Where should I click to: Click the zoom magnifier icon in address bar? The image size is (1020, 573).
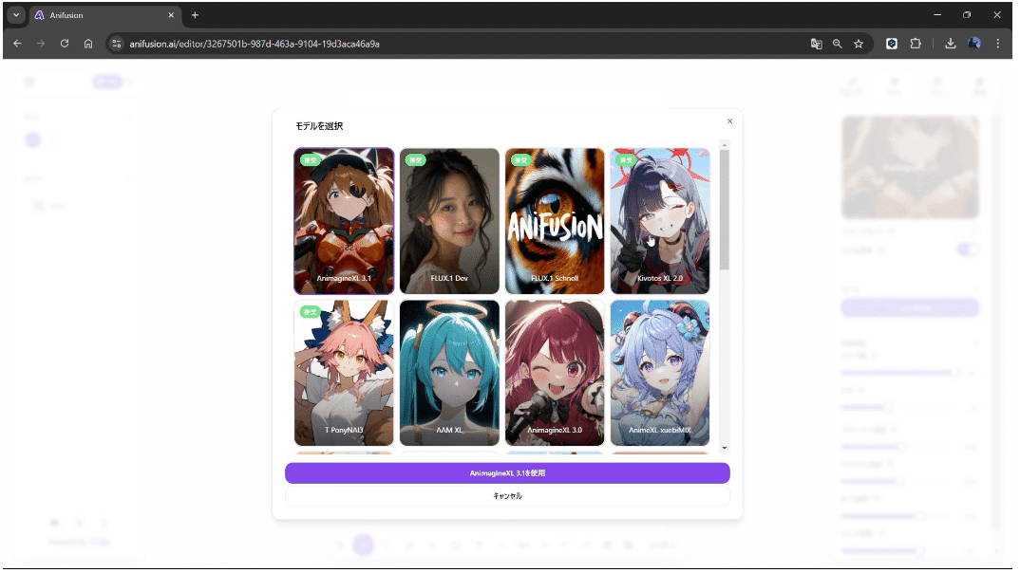coord(838,44)
